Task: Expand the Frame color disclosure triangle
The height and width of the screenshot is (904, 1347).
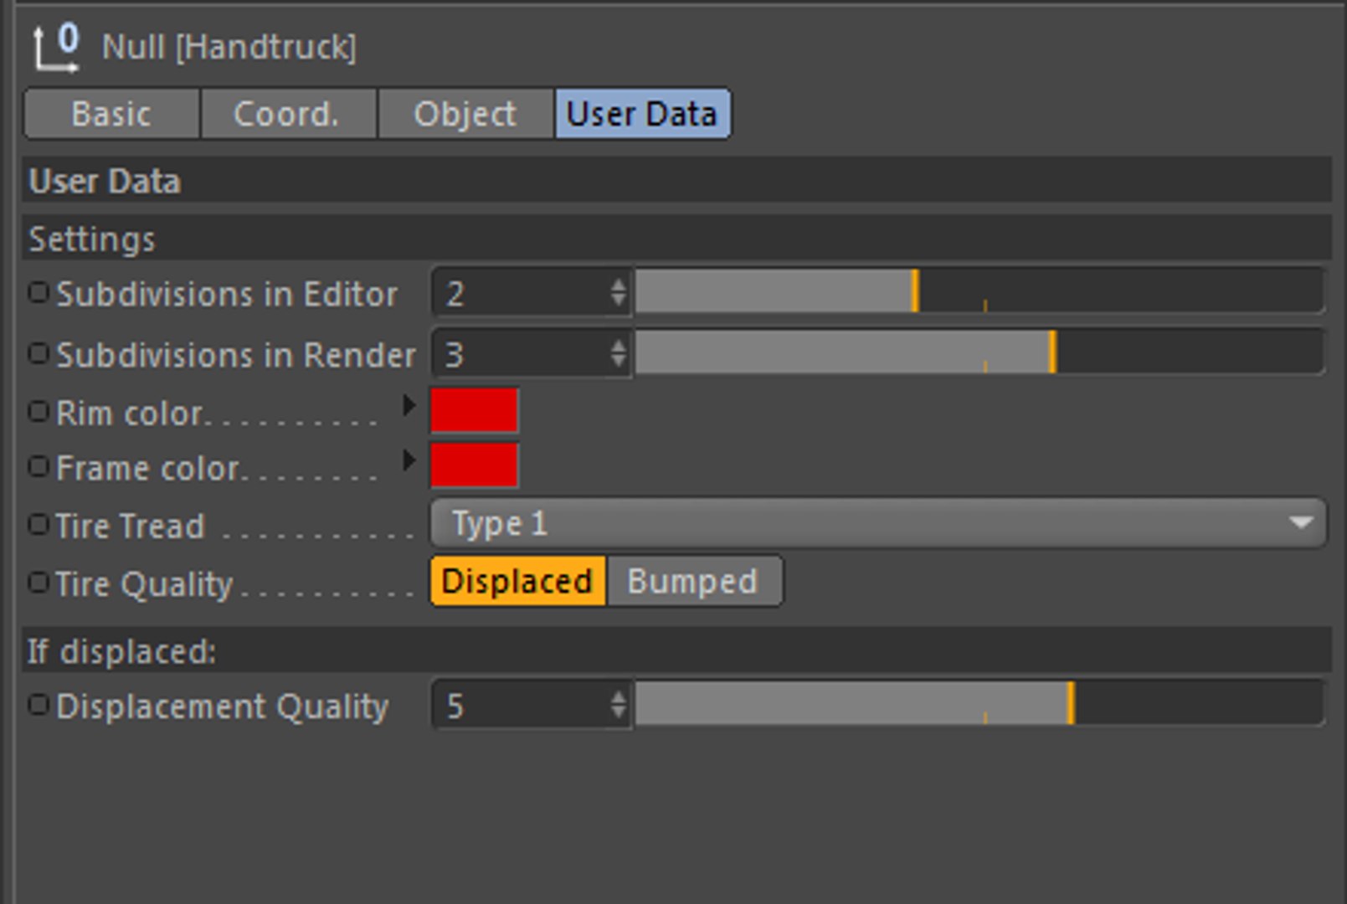Action: coord(409,460)
